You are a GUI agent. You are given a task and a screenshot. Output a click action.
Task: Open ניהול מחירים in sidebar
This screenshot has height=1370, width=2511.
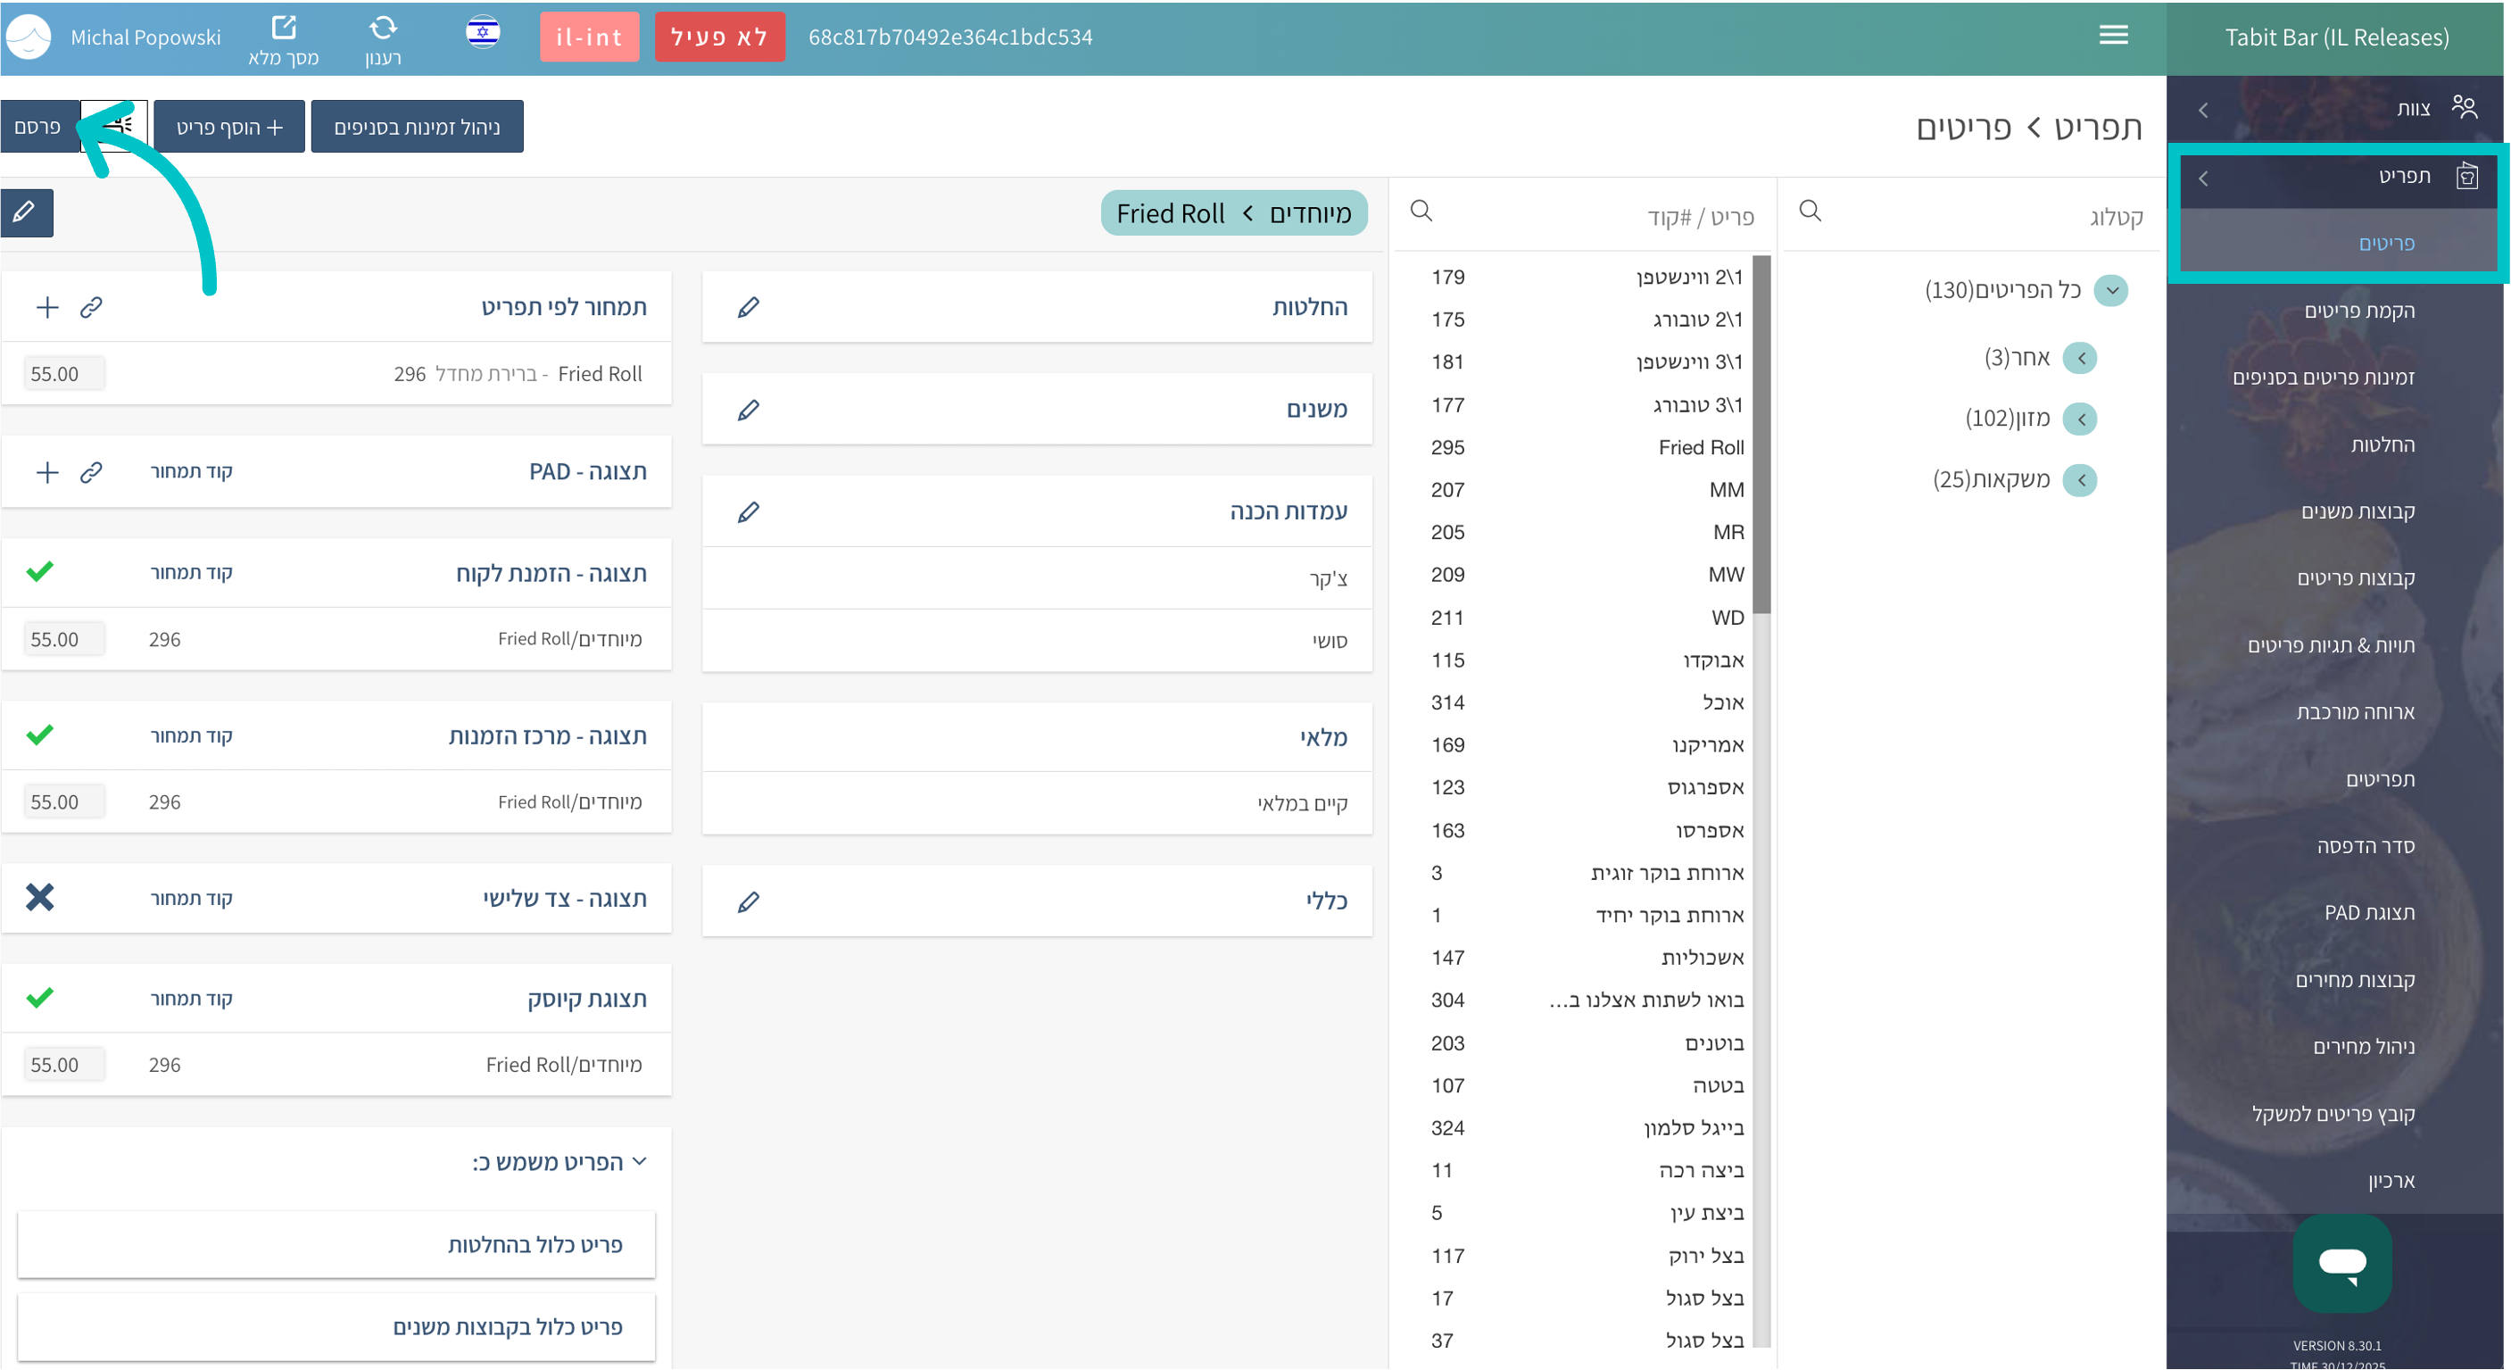coord(2364,1047)
